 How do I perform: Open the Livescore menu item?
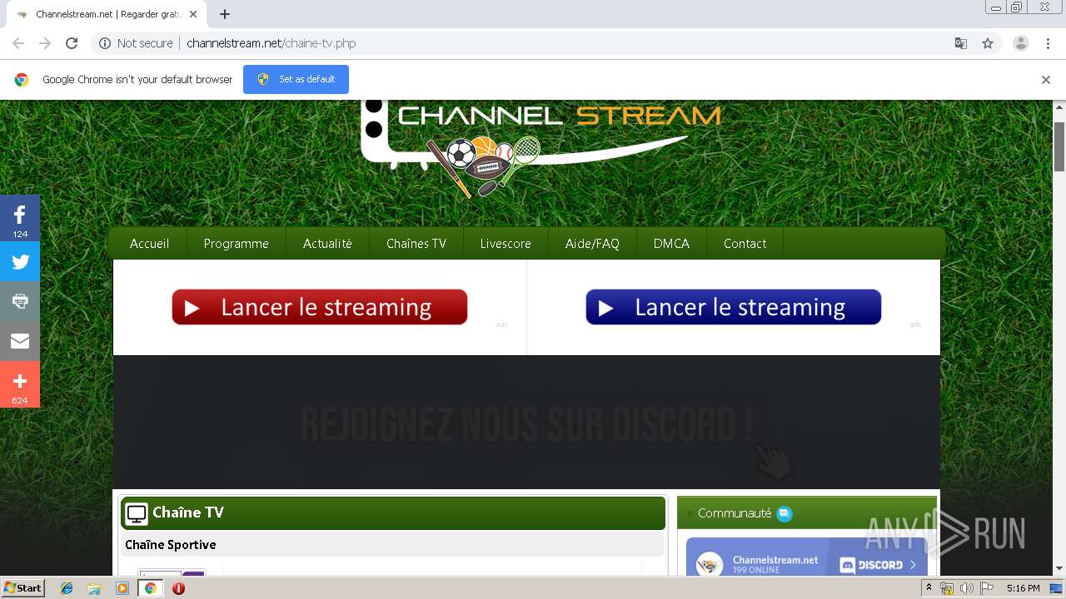[x=506, y=244]
